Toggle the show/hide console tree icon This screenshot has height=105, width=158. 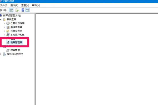(11, 10)
